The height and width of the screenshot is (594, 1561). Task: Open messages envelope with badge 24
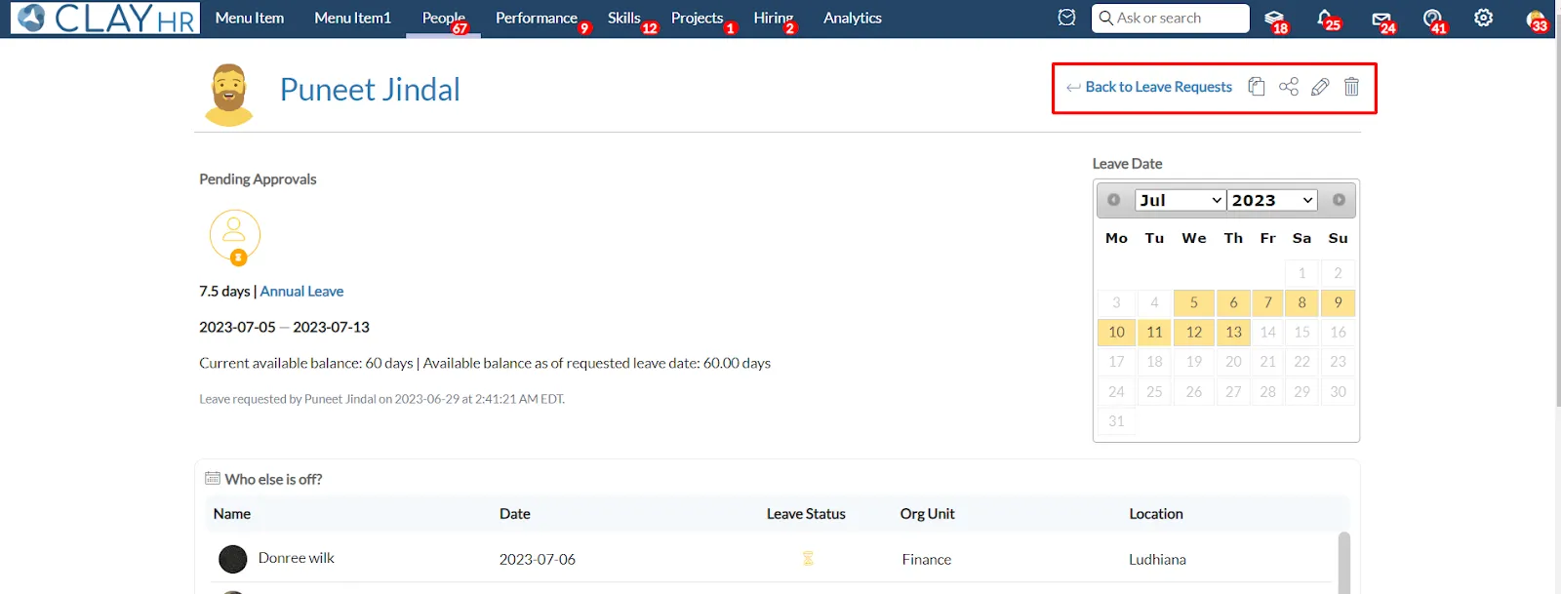(1381, 19)
